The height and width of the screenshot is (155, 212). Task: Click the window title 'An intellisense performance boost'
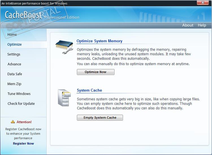click(34, 3)
